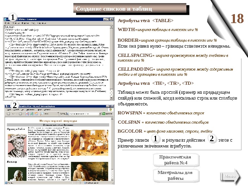248x186 pixels.
Task: Click the Вольтер name in browser page
Action: tap(12, 162)
